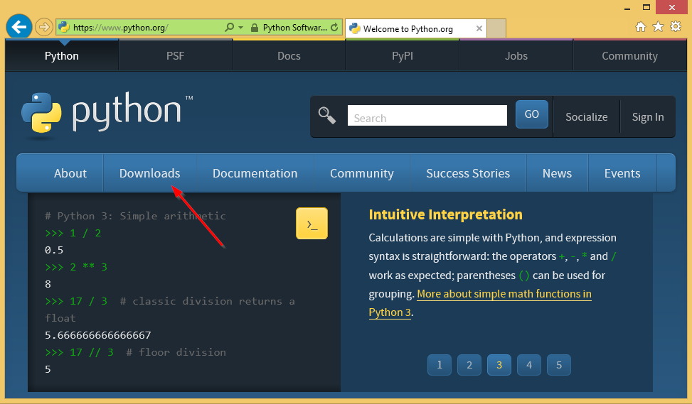The width and height of the screenshot is (692, 404).
Task: Select the Python top navigation tab
Action: [62, 55]
